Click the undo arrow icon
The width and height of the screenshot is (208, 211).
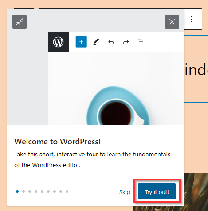point(111,42)
